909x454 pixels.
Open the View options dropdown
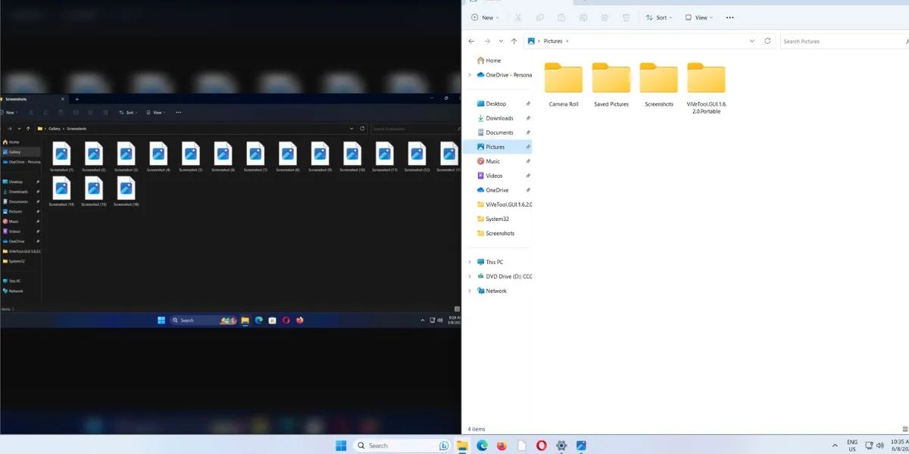[698, 17]
